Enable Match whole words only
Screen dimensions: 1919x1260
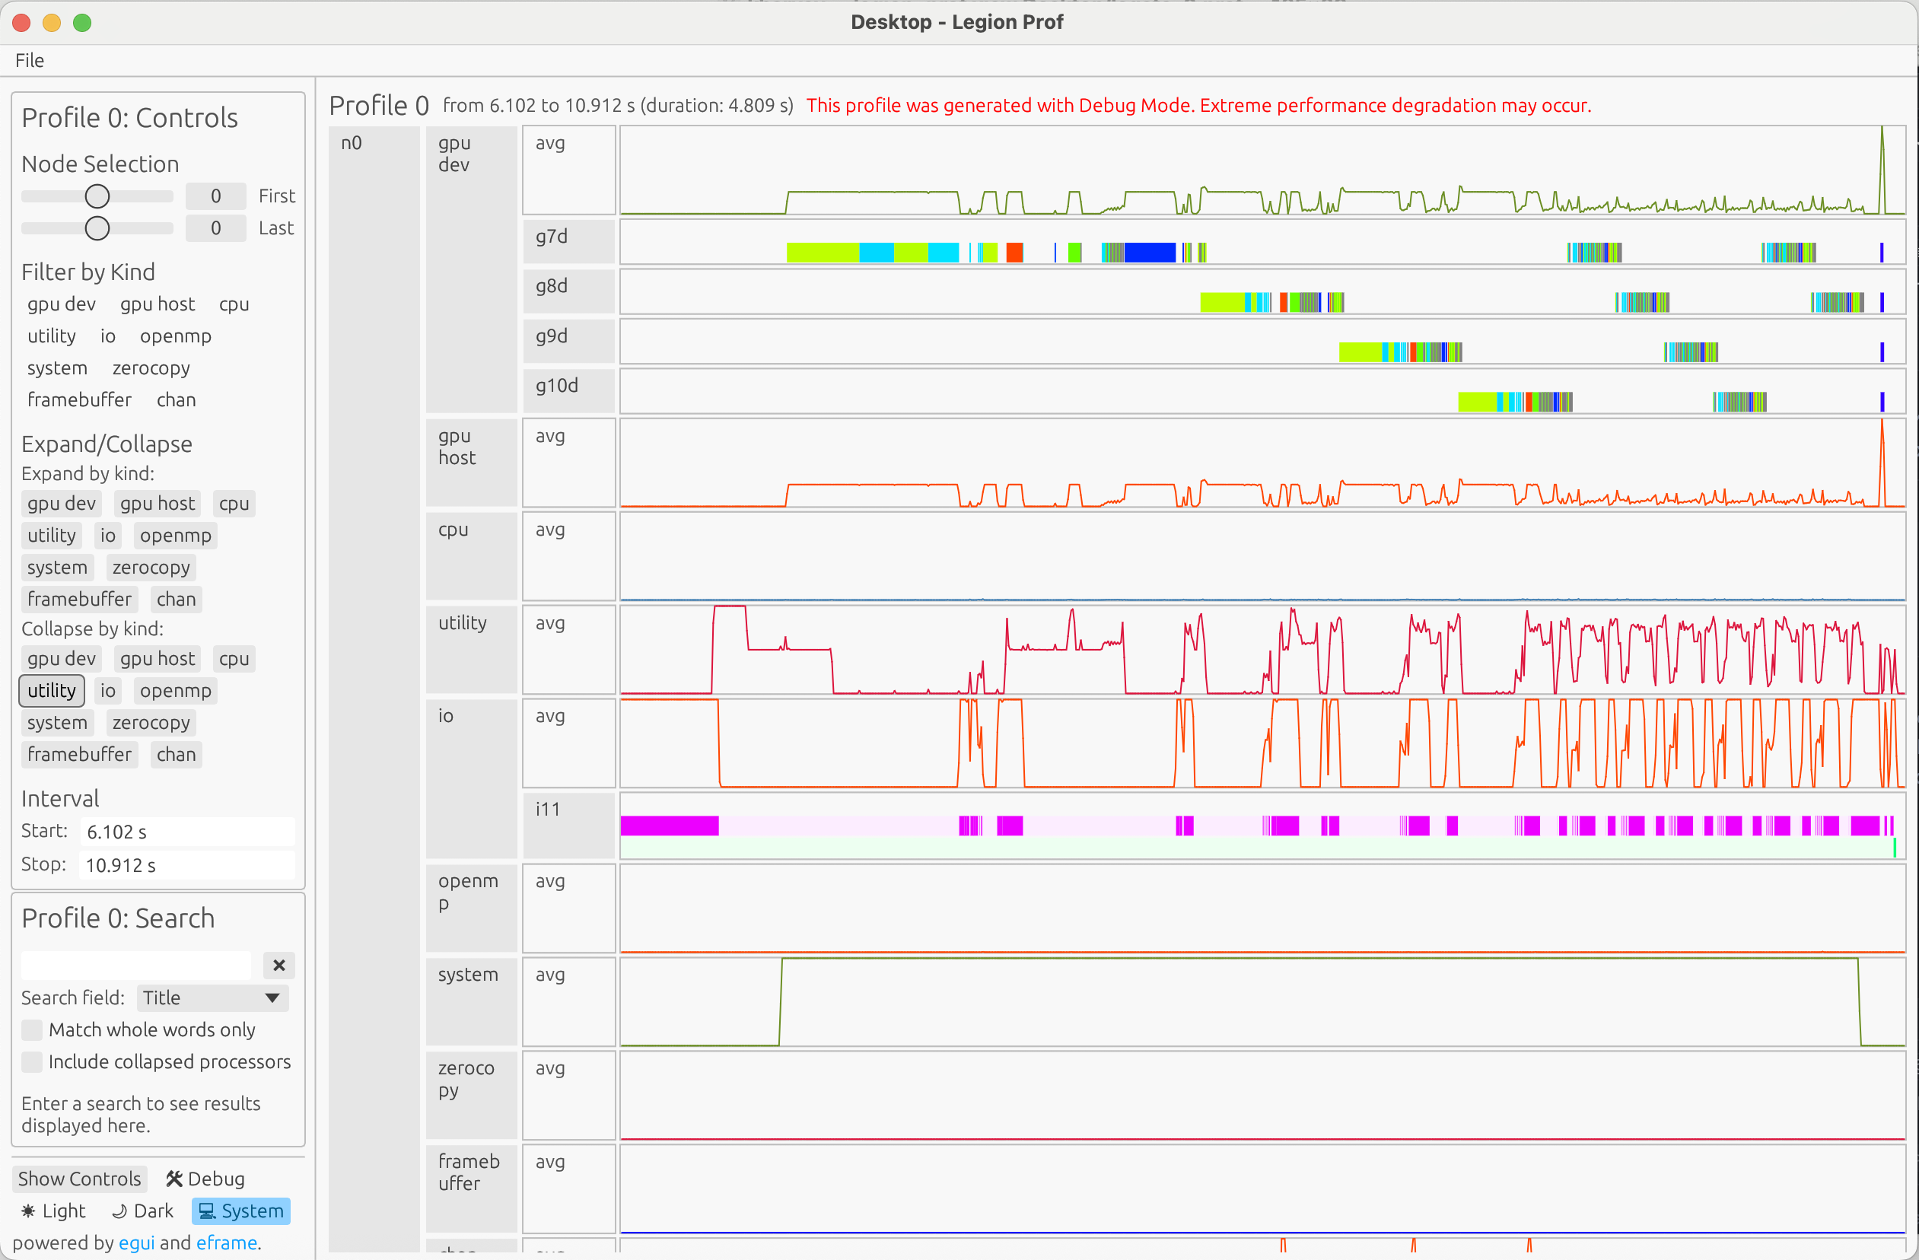(32, 1029)
